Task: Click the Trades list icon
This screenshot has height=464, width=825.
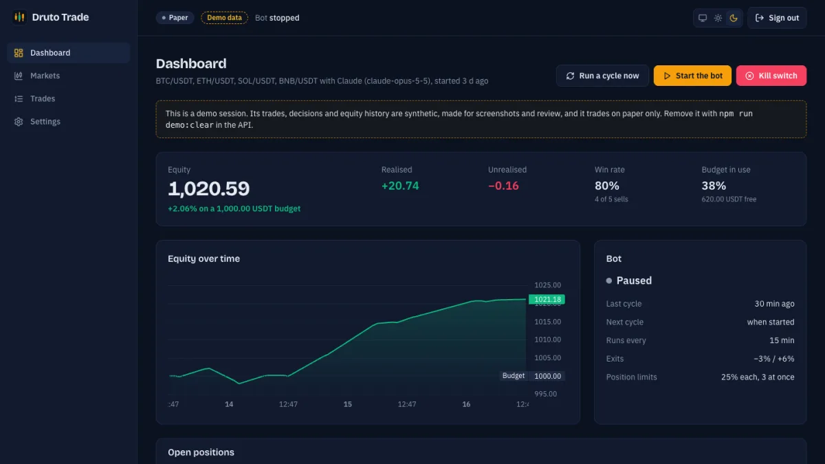Action: (19, 98)
